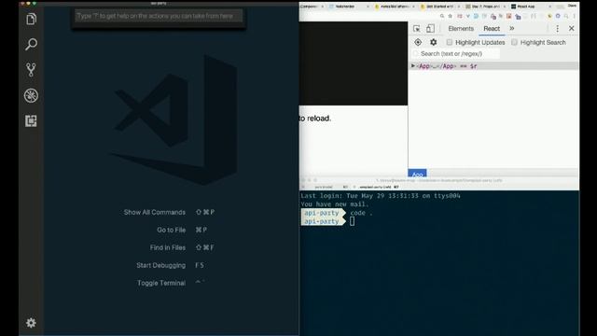Open the Manage gear in VS Code
Image resolution: width=597 pixels, height=336 pixels.
coord(31,323)
